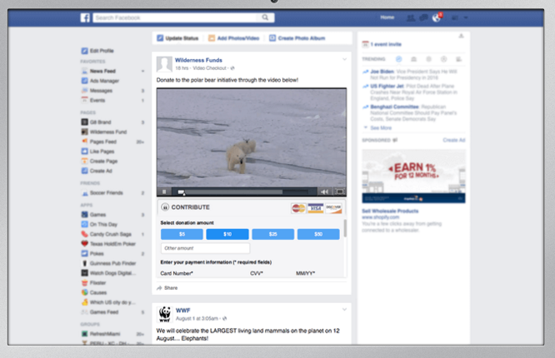Click Games Feed in sidebar
The image size is (555, 358).
100,312
